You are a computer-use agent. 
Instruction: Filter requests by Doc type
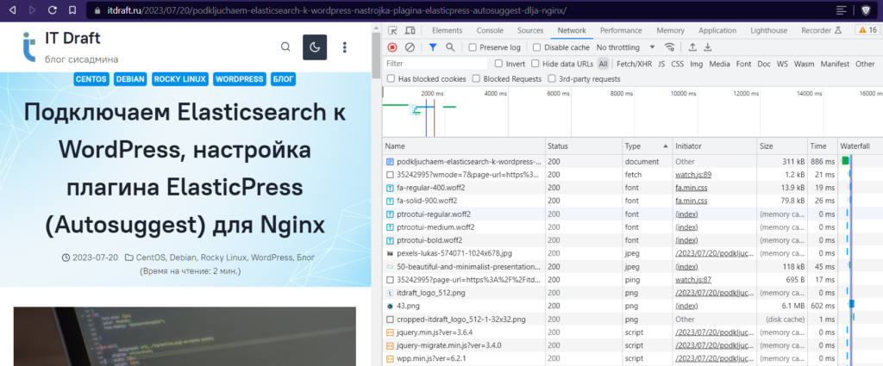coord(764,64)
